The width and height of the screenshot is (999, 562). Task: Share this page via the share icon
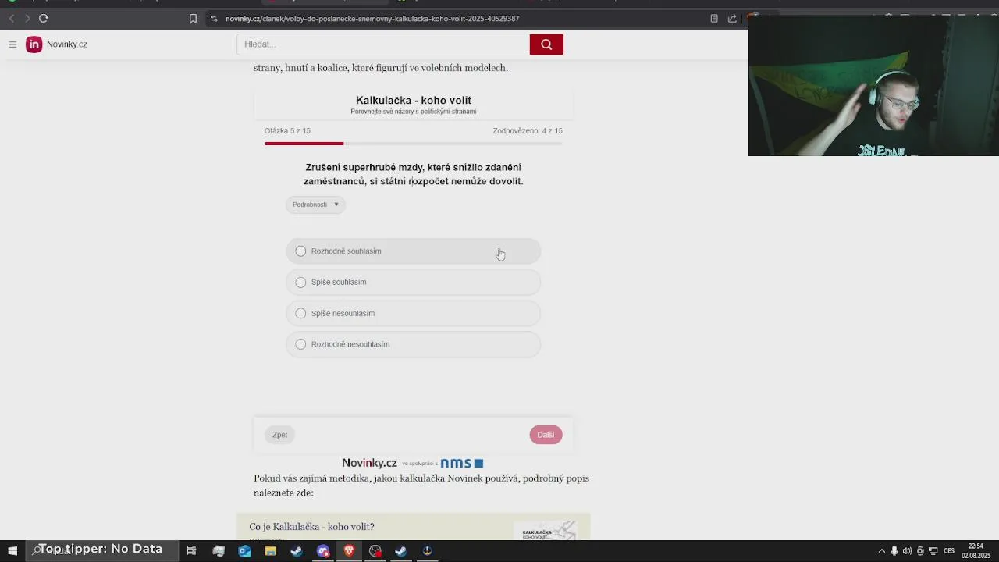click(x=732, y=19)
